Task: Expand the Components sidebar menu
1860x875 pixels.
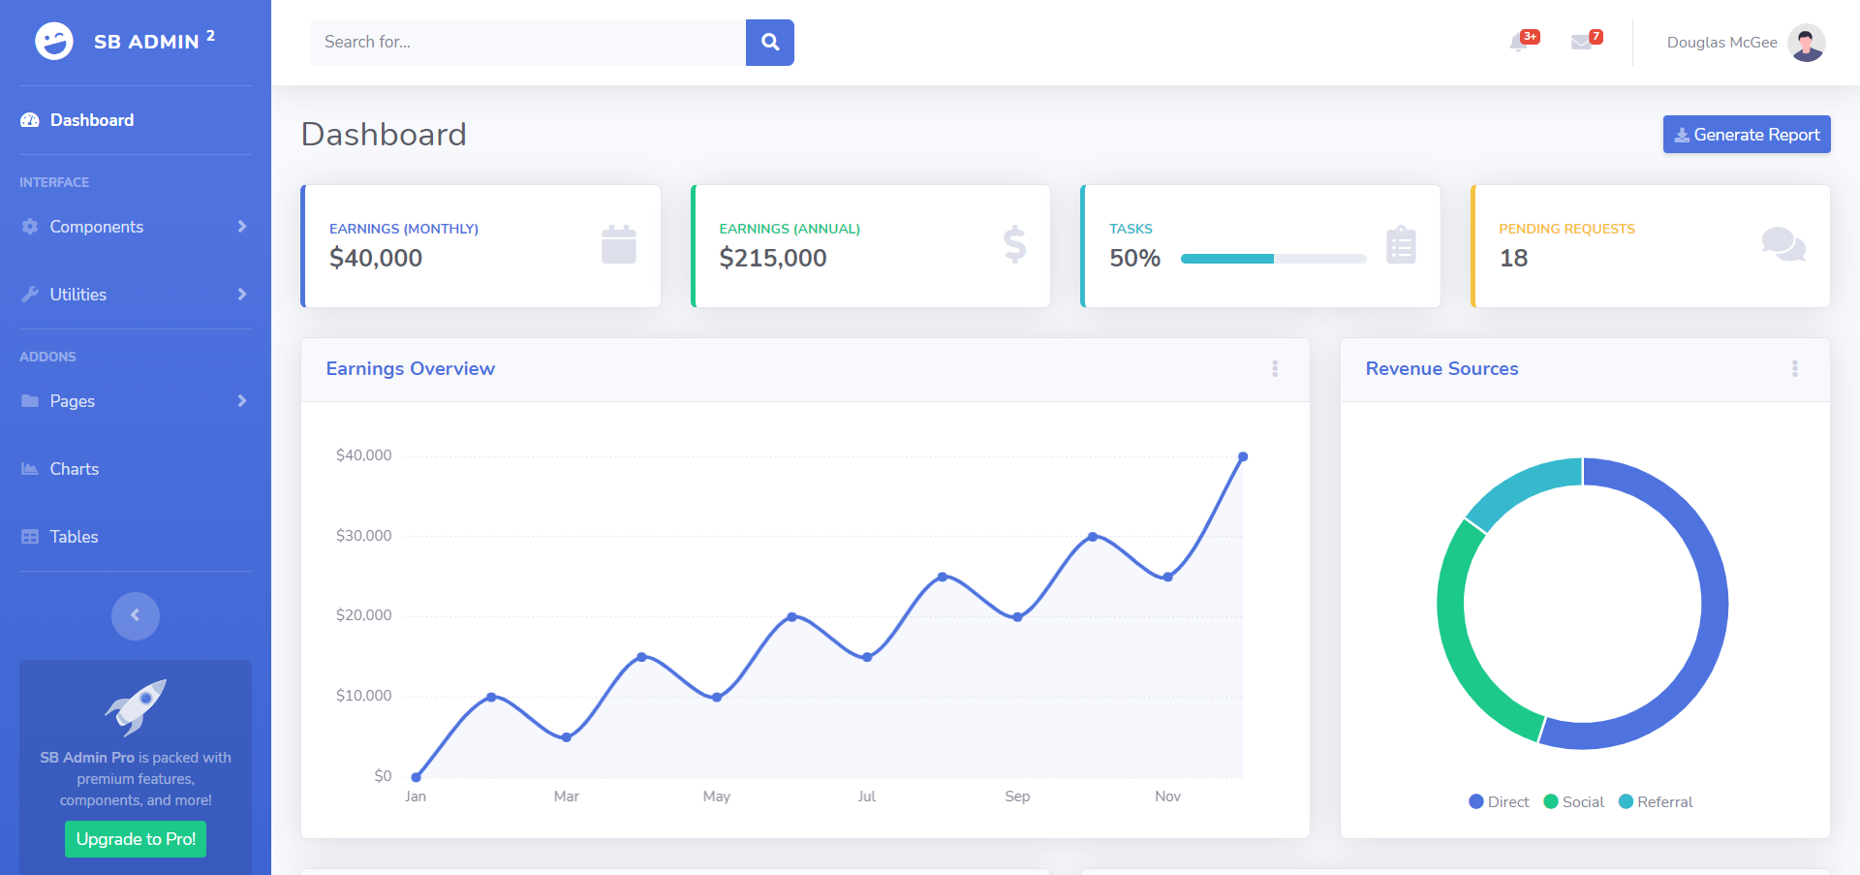Action: click(x=135, y=227)
